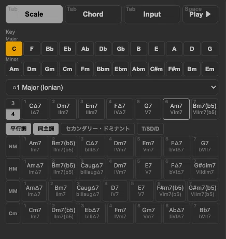Click the MM row label
The image size is (226, 239).
[13, 191]
